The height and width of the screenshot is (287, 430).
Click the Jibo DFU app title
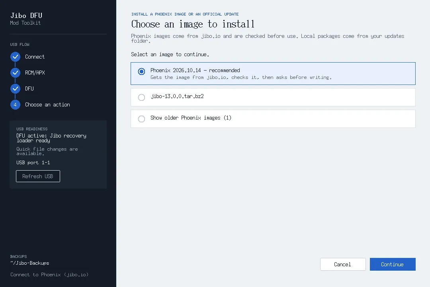tap(26, 16)
